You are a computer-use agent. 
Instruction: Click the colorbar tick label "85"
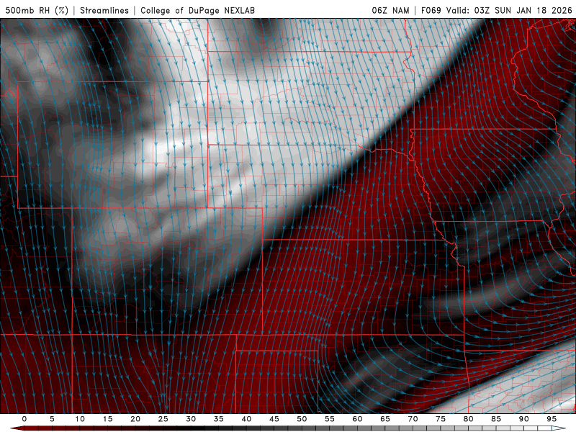[496, 419]
